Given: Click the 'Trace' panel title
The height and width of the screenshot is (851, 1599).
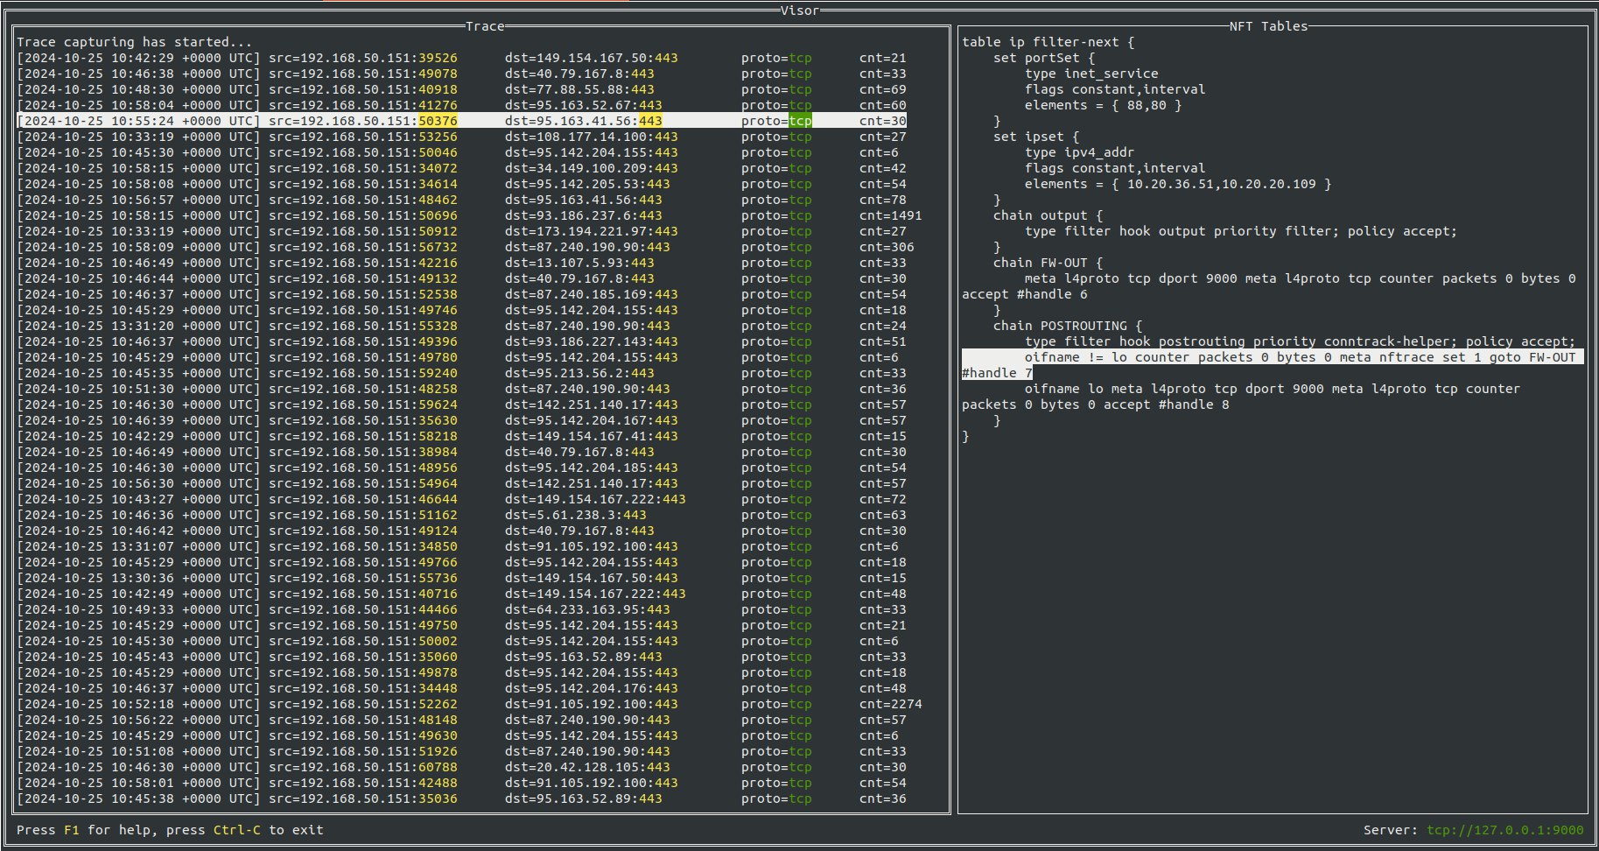Looking at the screenshot, I should coord(485,26).
